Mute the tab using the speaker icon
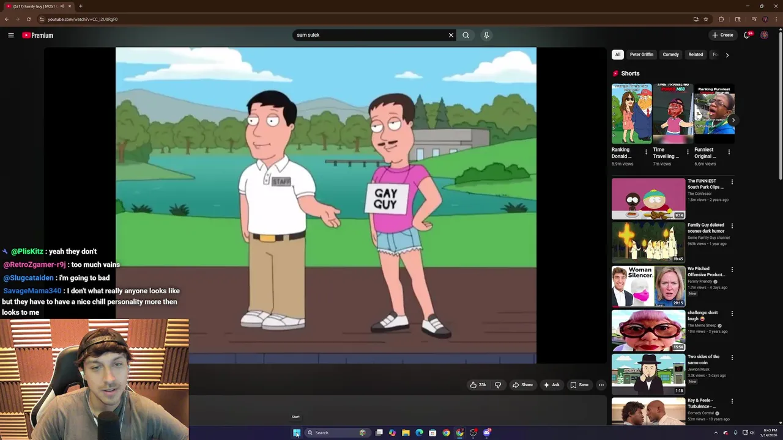Screen dimensions: 783x440 click(62, 6)
